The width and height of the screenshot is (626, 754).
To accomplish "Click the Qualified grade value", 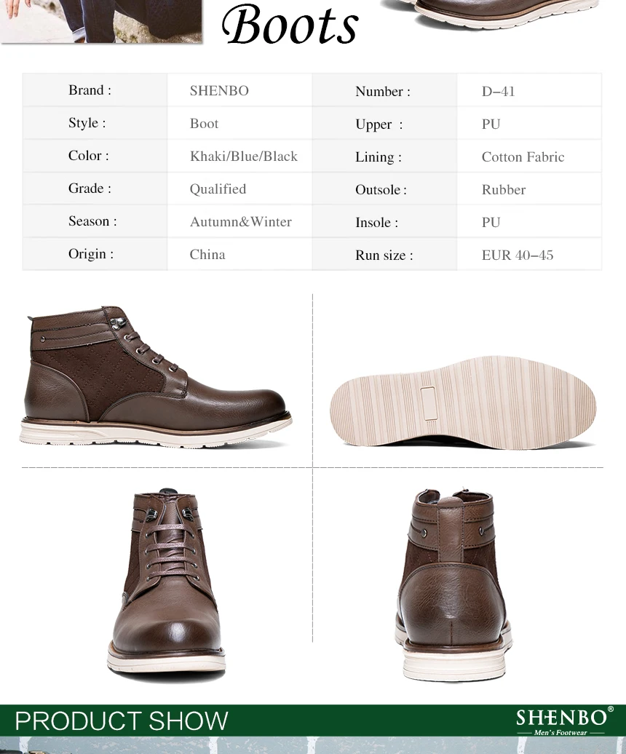I will [218, 189].
